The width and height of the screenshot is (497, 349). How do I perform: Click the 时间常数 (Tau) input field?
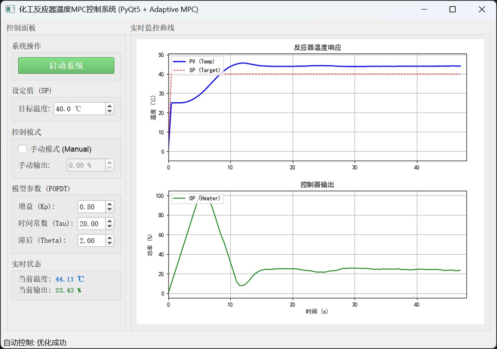pos(91,224)
